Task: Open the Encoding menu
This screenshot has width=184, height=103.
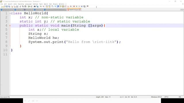Action: 21,4
